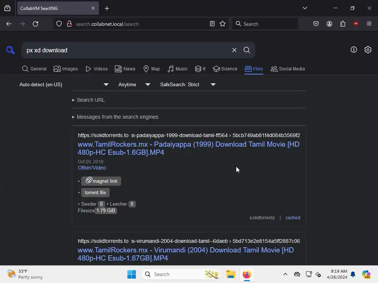Screen dimensions: 378x283
Task: Open tracking protection shield icon
Action: point(59,24)
